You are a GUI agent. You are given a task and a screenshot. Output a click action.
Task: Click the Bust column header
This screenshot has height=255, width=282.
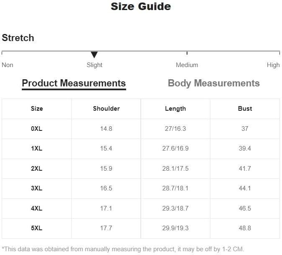click(245, 109)
